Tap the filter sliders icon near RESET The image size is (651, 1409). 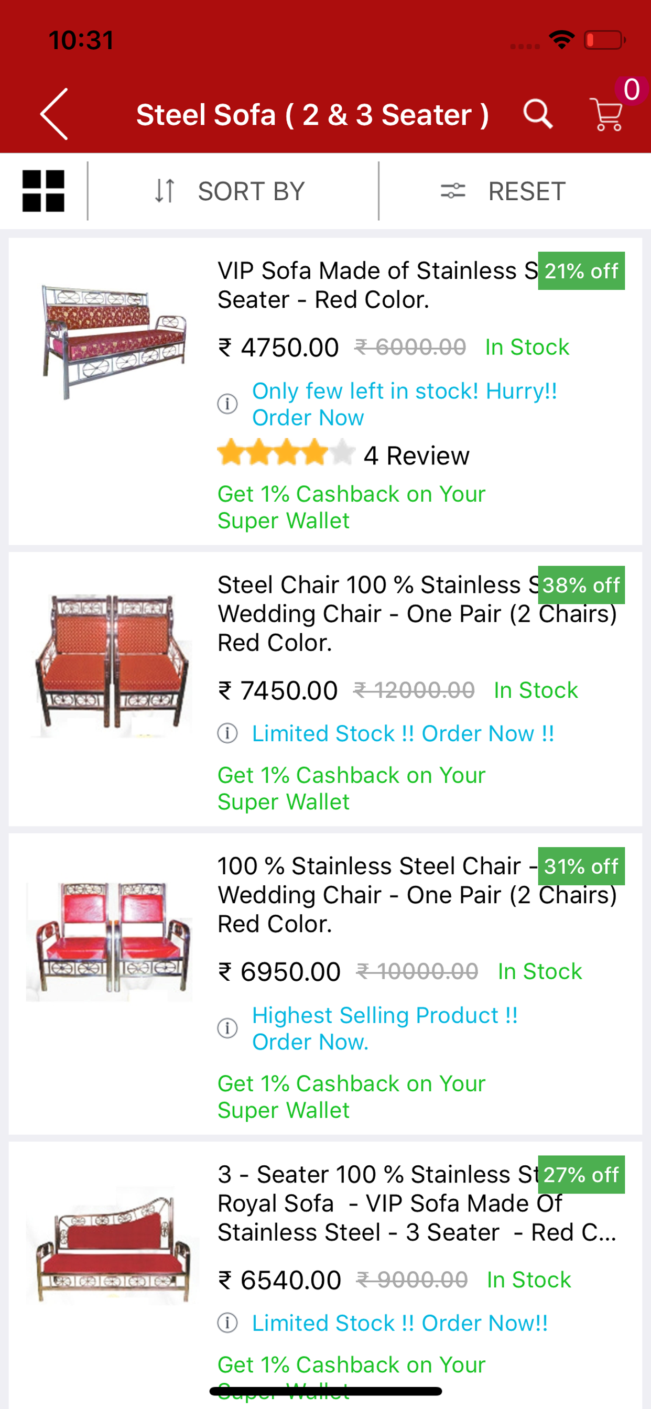(453, 191)
